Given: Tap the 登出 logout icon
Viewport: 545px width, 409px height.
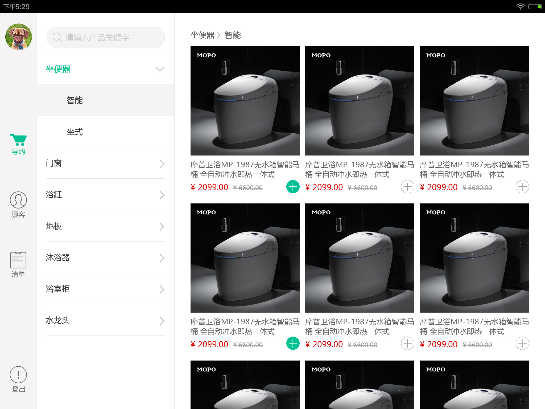Looking at the screenshot, I should click(18, 375).
